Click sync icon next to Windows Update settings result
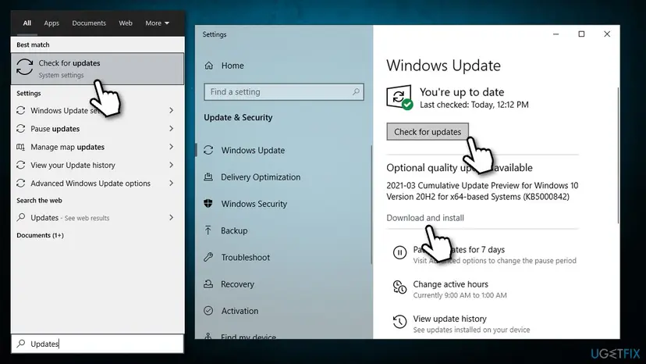The width and height of the screenshot is (646, 364). 20,111
